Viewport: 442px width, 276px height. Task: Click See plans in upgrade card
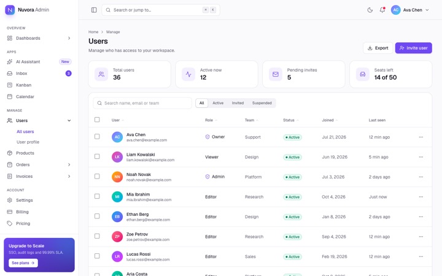click(23, 263)
